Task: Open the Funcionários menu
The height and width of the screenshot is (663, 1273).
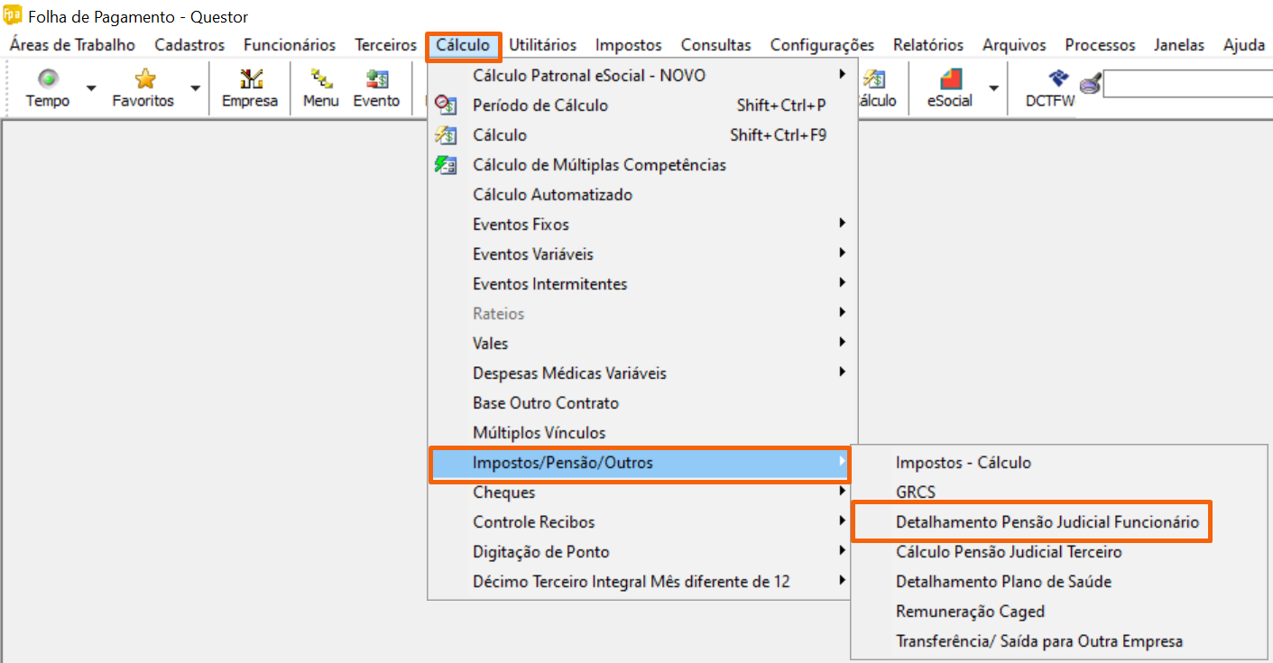Action: point(289,44)
